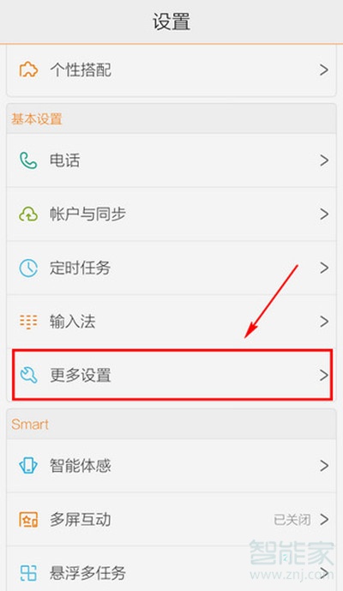Tap the blue clock 定时任务 icon
The image size is (343, 591).
tap(28, 268)
